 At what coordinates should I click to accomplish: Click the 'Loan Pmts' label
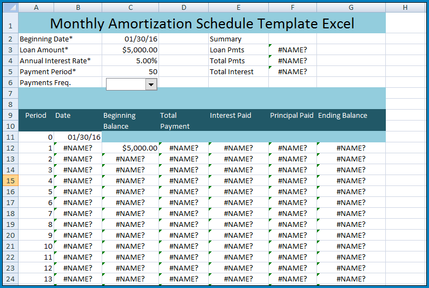(x=227, y=50)
